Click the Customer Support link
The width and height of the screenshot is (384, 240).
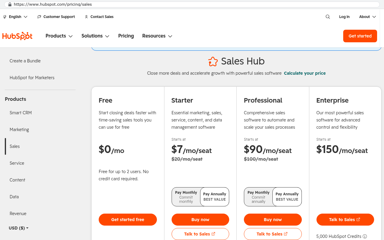tap(59, 17)
